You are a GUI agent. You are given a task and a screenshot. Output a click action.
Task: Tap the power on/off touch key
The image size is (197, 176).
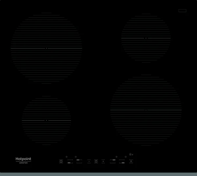click(x=61, y=161)
